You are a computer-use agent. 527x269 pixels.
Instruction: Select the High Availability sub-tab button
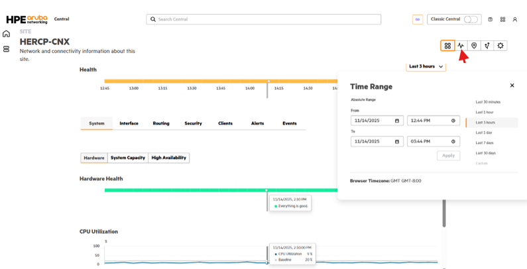169,158
